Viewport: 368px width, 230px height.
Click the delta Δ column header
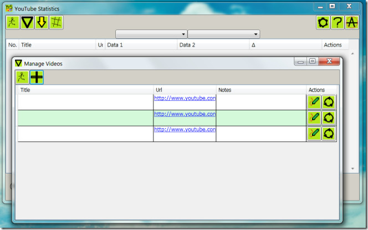(x=285, y=45)
